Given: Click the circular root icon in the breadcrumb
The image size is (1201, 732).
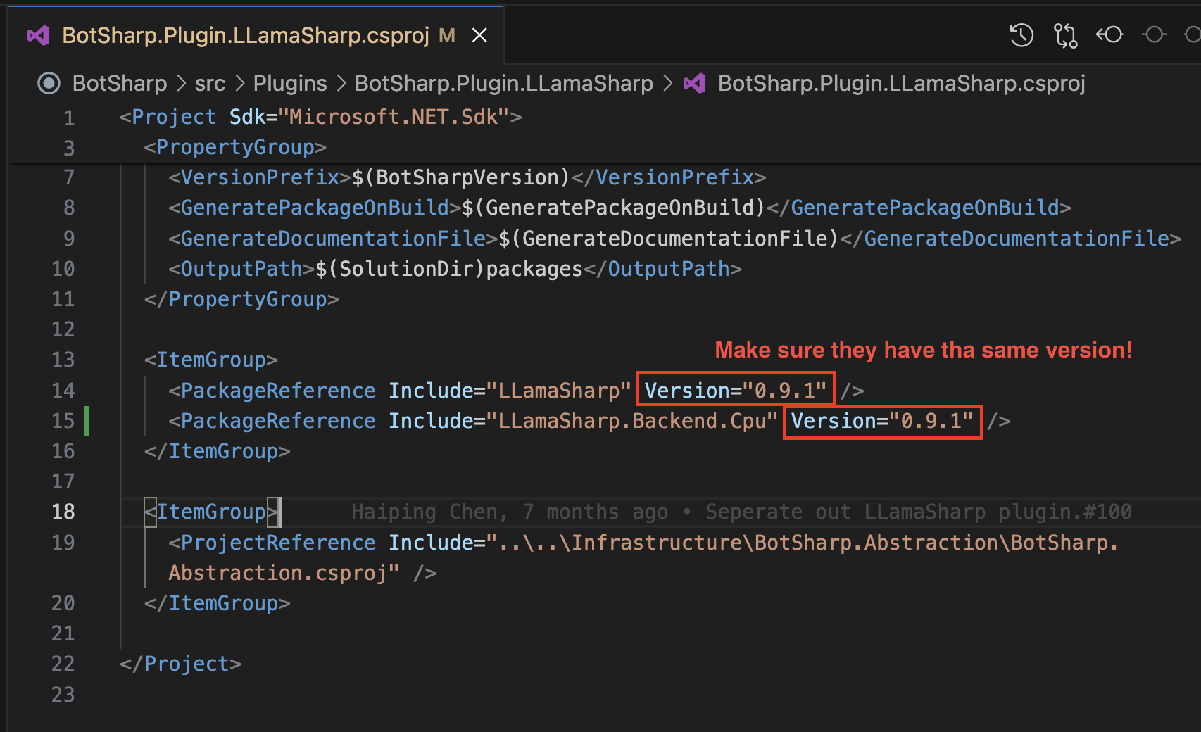Looking at the screenshot, I should tap(49, 83).
